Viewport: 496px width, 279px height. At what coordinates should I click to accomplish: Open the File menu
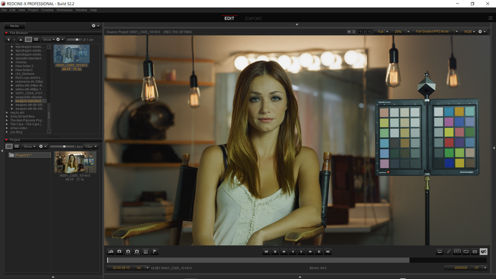(4, 10)
